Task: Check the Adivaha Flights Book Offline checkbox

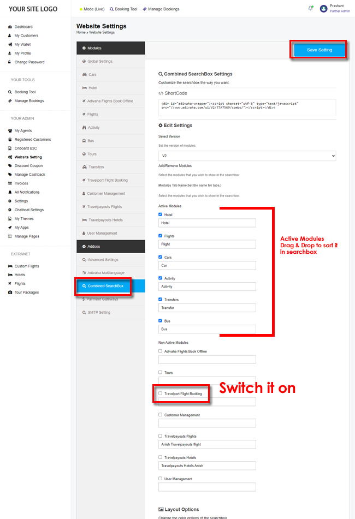Action: [160, 351]
